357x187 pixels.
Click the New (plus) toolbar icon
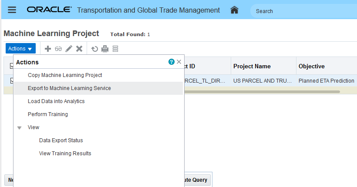tap(48, 49)
